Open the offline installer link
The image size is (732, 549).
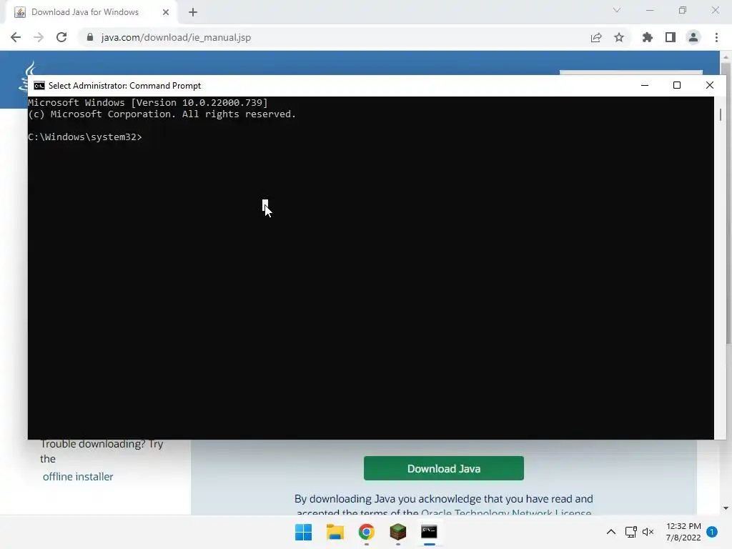(78, 477)
